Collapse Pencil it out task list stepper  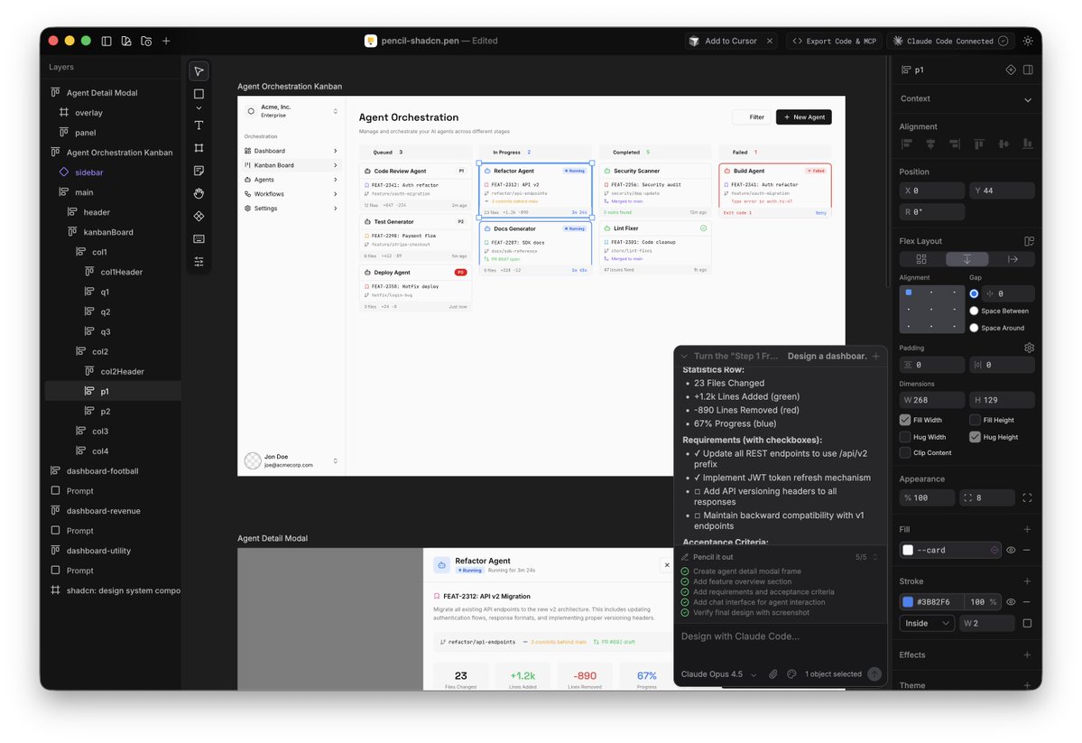(x=875, y=557)
